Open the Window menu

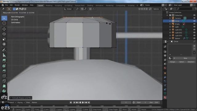[x=25, y=5]
